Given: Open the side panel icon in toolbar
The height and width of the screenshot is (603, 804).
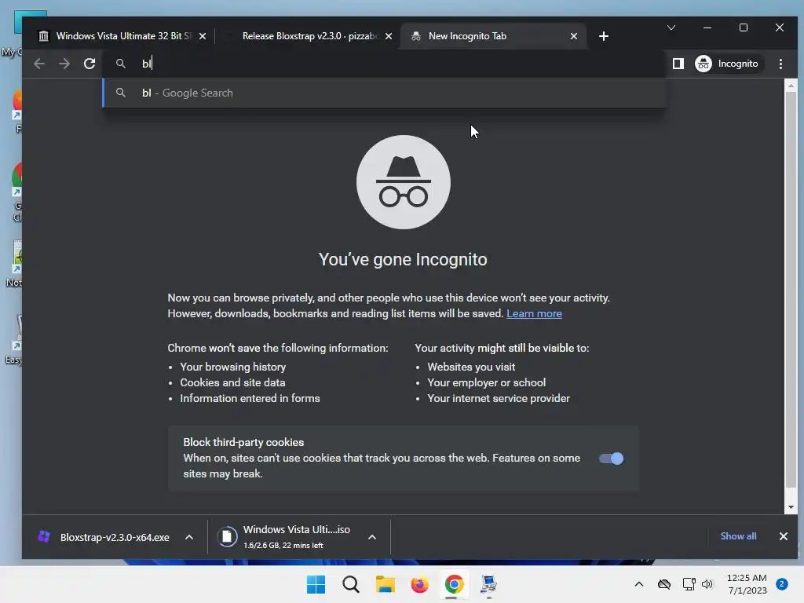Looking at the screenshot, I should 678,64.
